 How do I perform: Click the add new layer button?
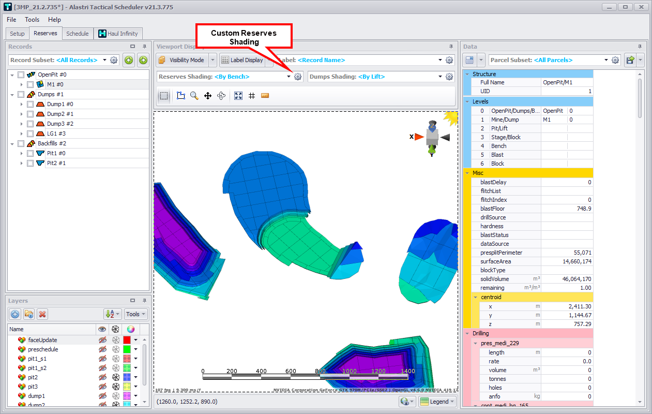(15, 314)
